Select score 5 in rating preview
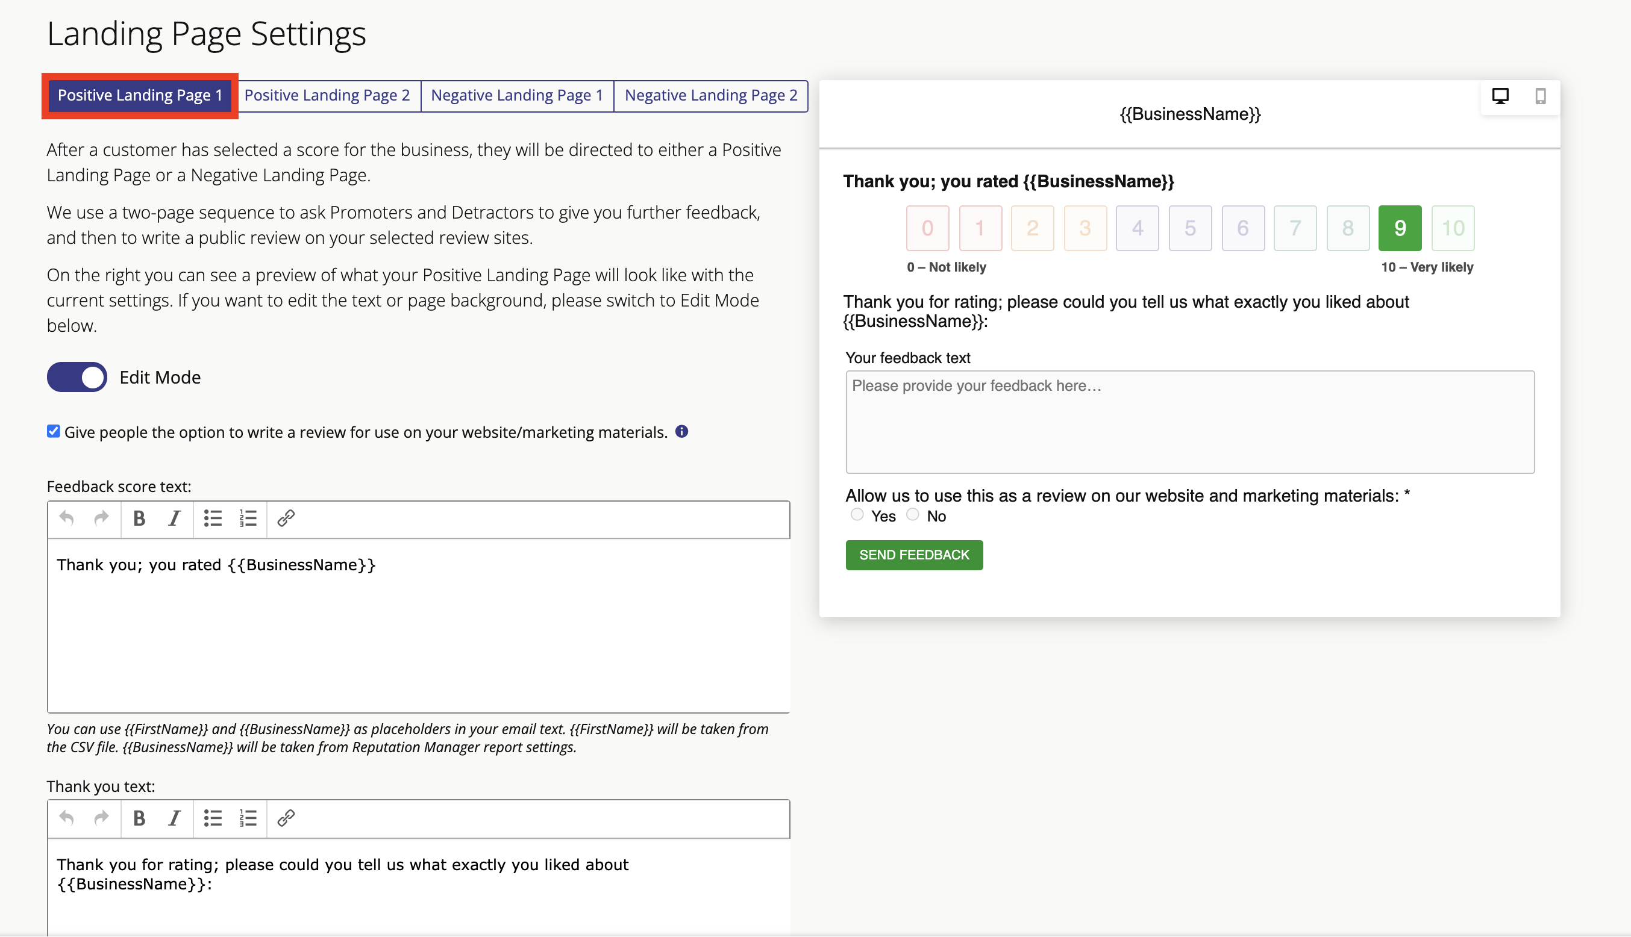 tap(1190, 228)
